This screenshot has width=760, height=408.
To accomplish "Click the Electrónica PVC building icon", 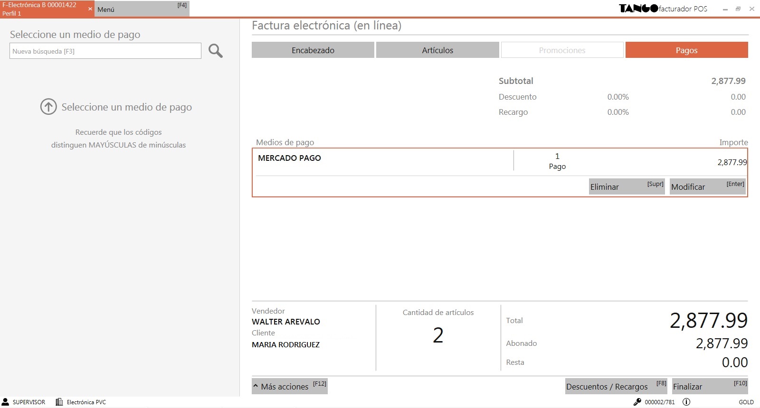I will (59, 402).
